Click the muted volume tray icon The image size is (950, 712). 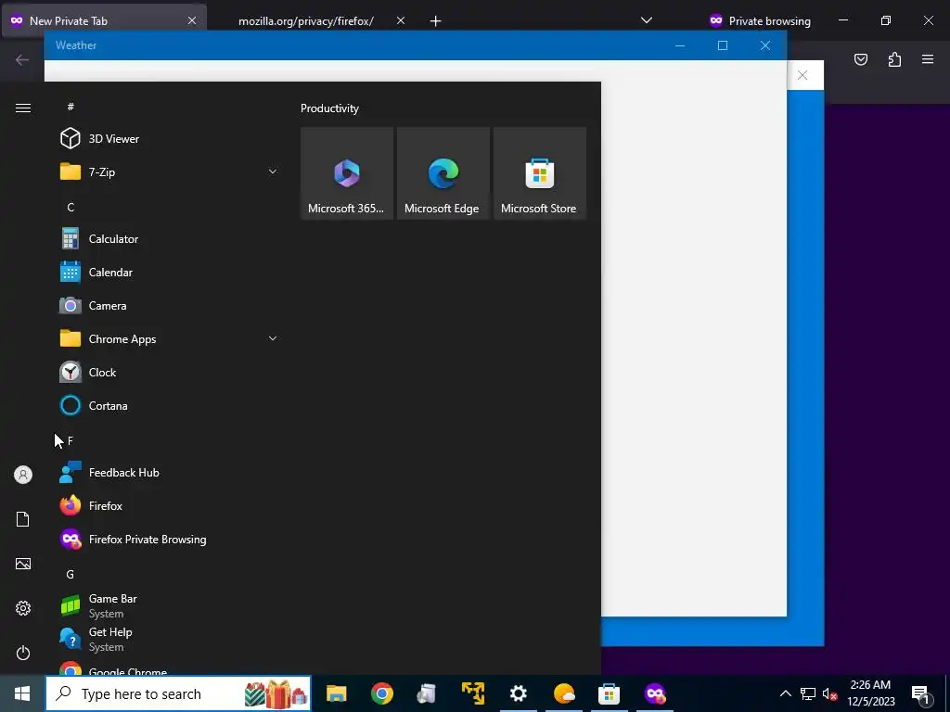(830, 693)
